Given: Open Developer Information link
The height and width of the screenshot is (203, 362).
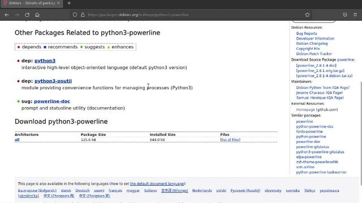Looking at the screenshot, I should point(315,39).
